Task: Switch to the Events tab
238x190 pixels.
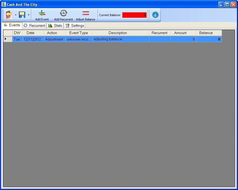Action: point(12,25)
